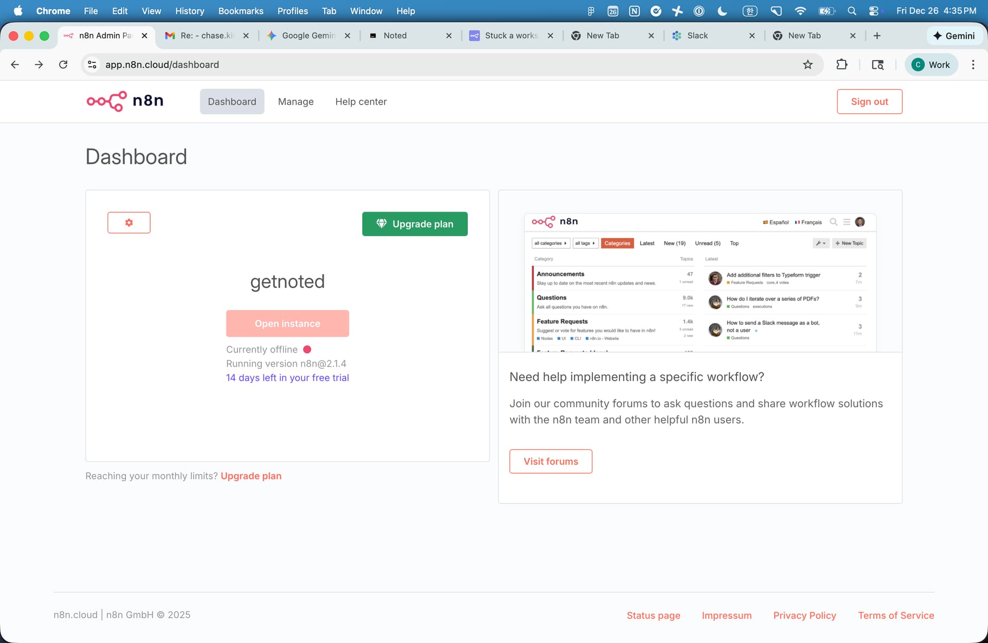Open the Help center tab

pos(361,101)
